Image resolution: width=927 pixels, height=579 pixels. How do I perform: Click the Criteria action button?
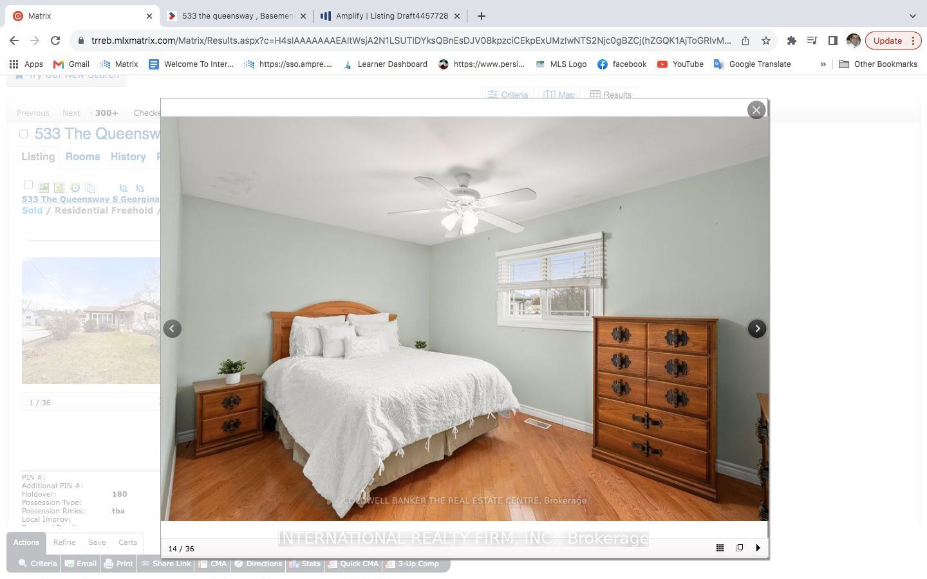[x=37, y=564]
